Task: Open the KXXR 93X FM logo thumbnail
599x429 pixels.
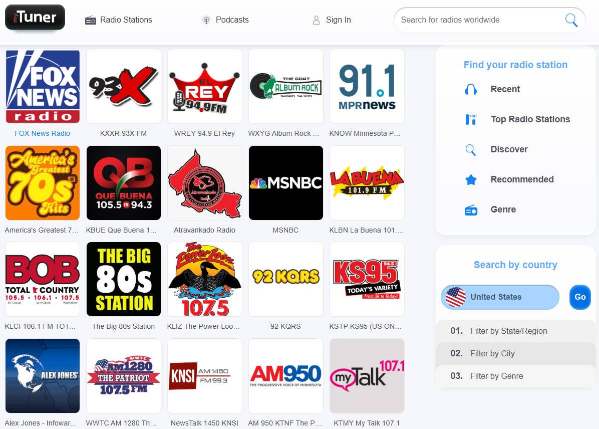Action: [x=124, y=86]
